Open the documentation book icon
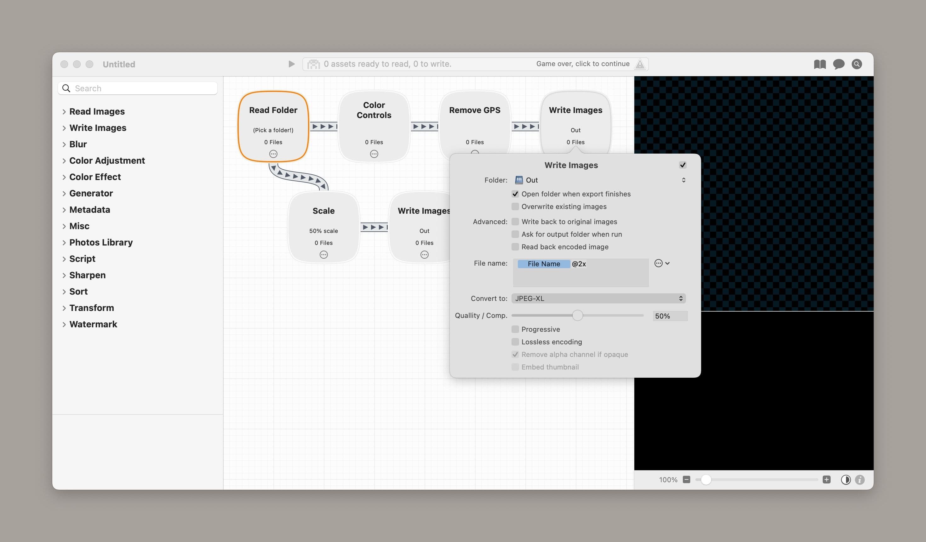The width and height of the screenshot is (926, 542). tap(820, 64)
